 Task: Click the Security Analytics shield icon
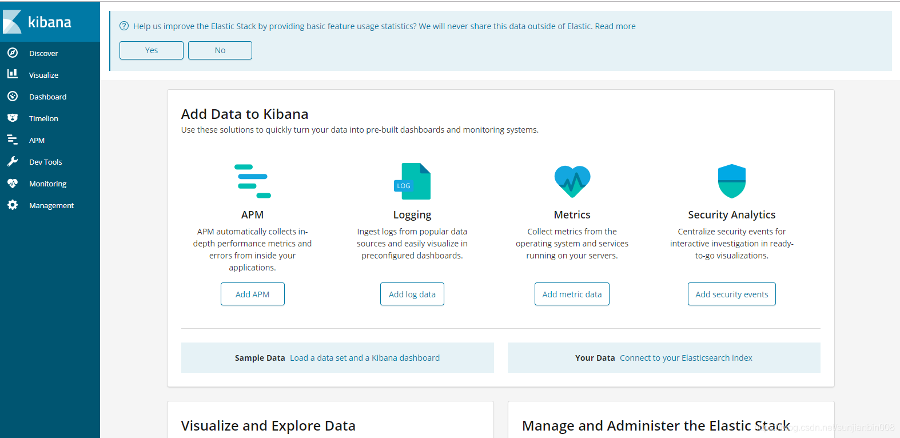pyautogui.click(x=732, y=181)
